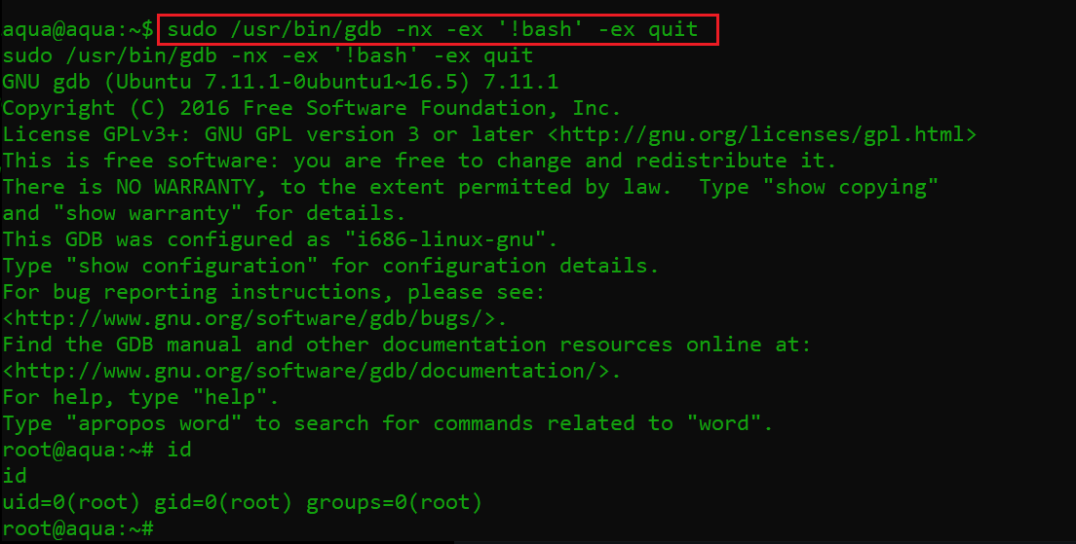Click the groups=0(root) output text
This screenshot has height=544, width=1076.
394,502
